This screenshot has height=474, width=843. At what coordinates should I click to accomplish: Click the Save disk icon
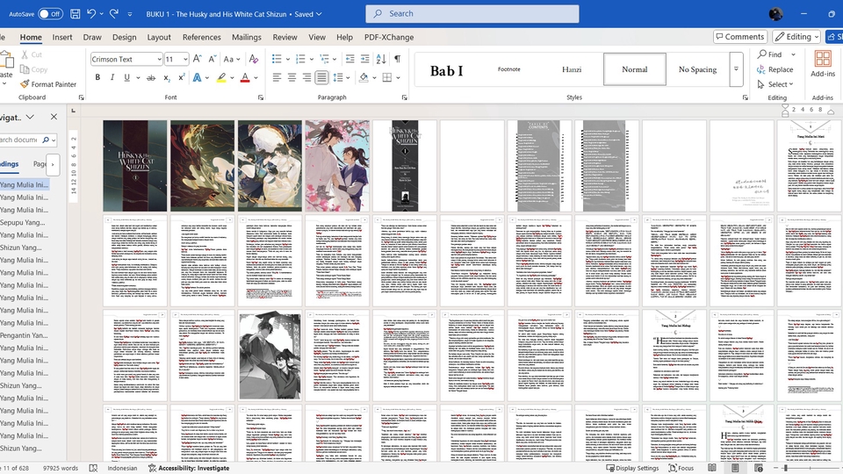(x=76, y=14)
